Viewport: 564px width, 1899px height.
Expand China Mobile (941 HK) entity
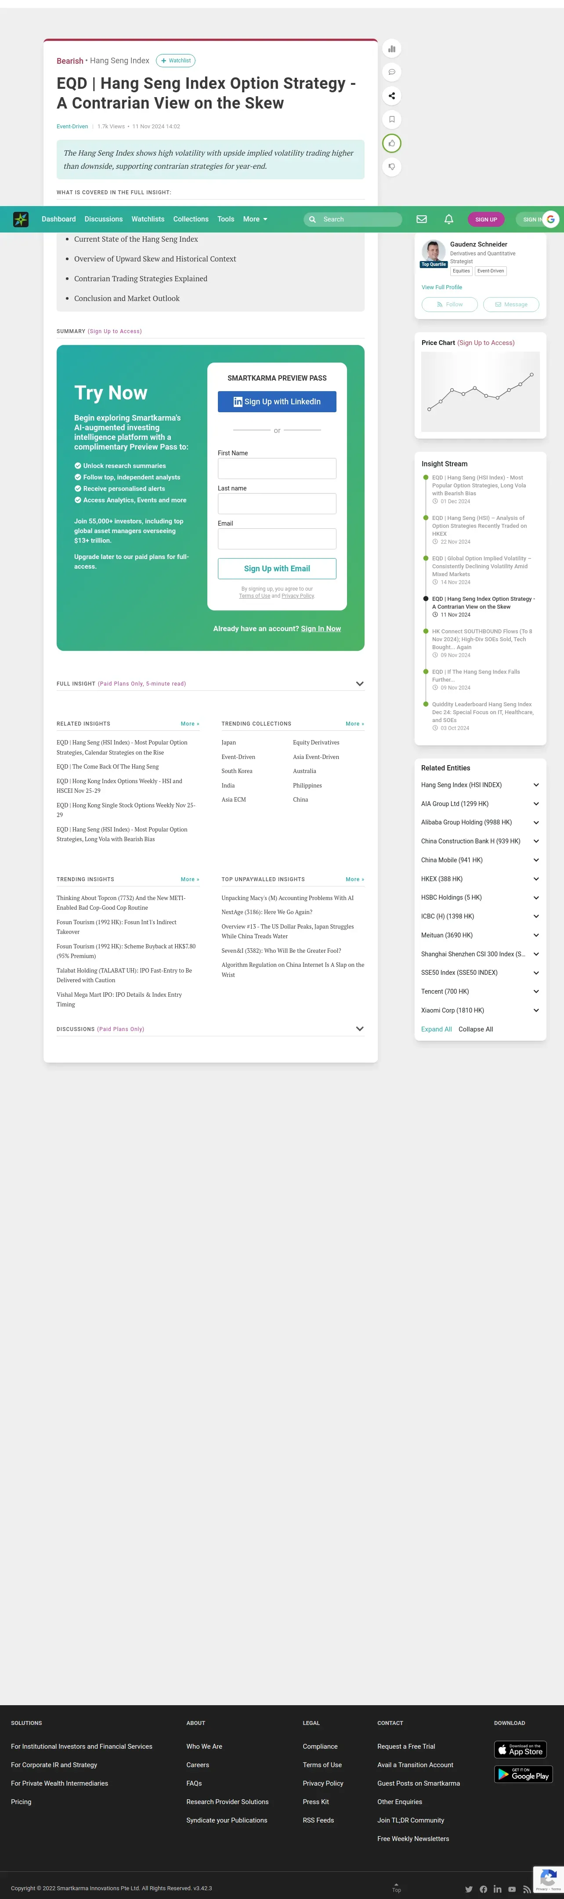(536, 860)
